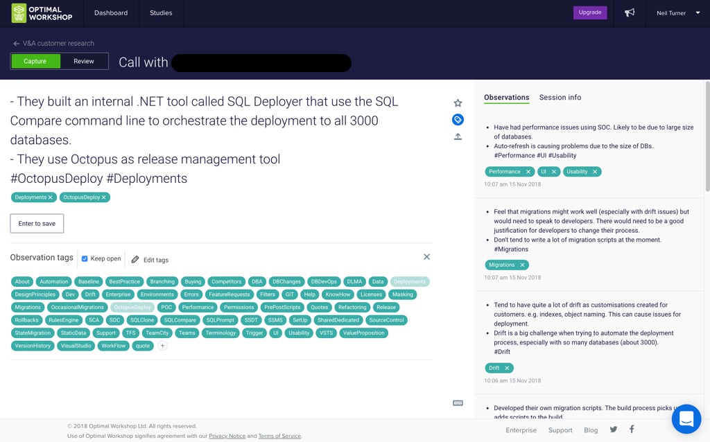Viewport: 710px width, 442px height.
Task: Open the Studies menu item
Action: tap(161, 13)
